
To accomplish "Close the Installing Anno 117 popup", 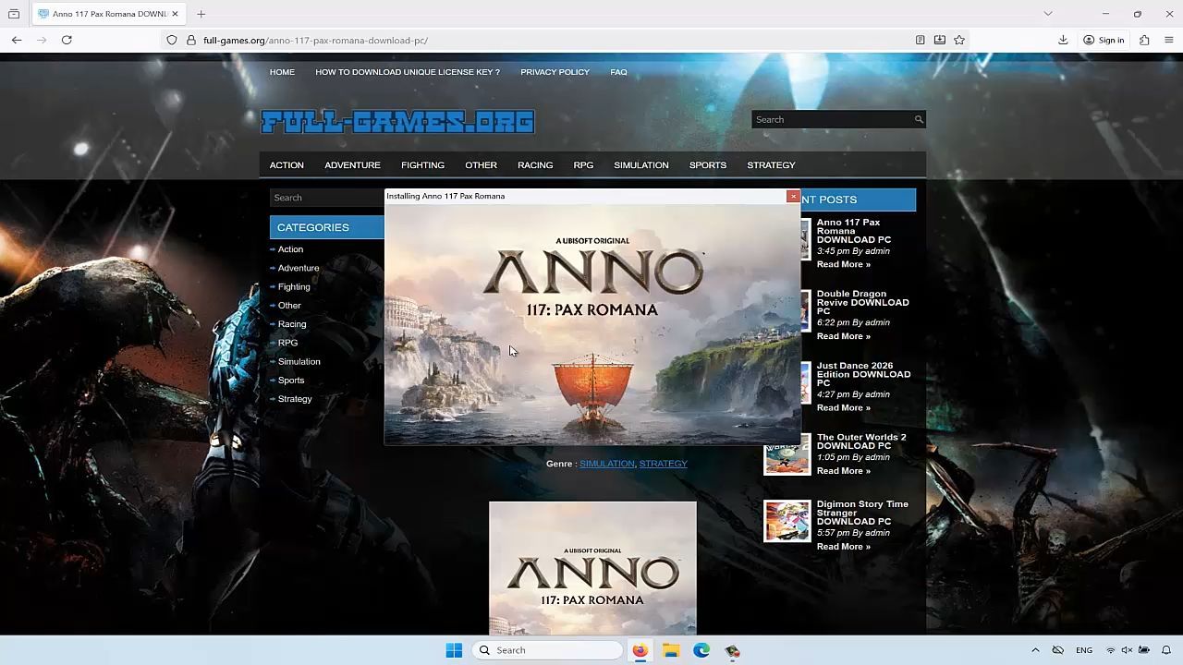I will pyautogui.click(x=793, y=196).
